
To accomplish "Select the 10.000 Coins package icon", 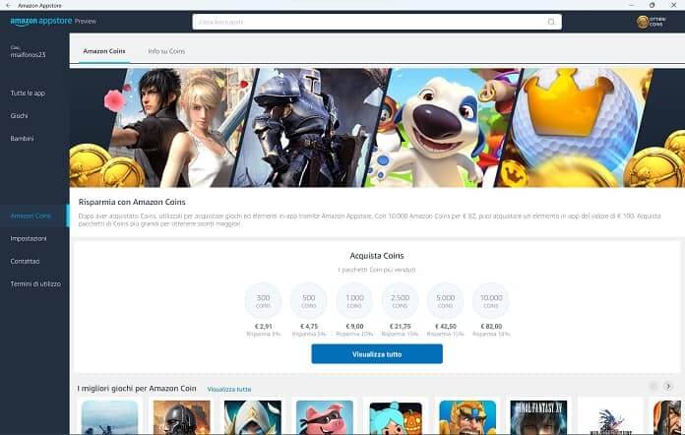I will 491,300.
